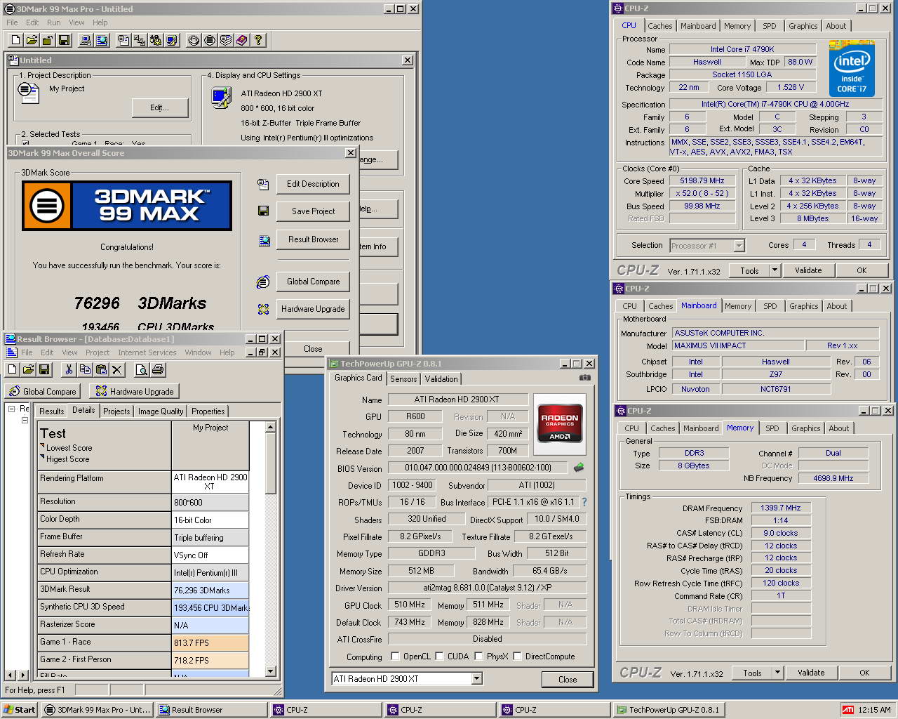This screenshot has width=898, height=719.
Task: Click the 718.2 FPS Game 2 value cell
Action: pos(210,660)
